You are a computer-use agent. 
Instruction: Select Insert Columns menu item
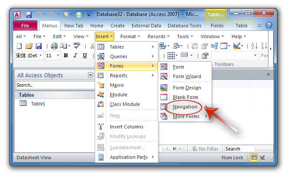tap(126, 127)
